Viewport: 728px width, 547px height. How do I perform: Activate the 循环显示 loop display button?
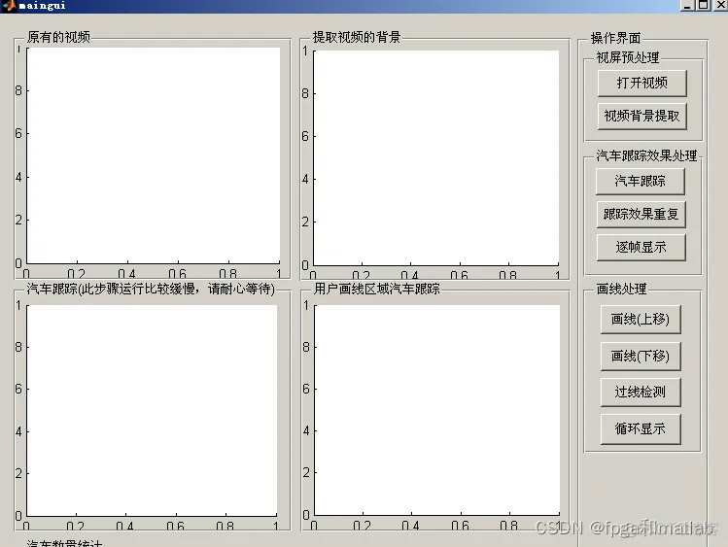(641, 428)
